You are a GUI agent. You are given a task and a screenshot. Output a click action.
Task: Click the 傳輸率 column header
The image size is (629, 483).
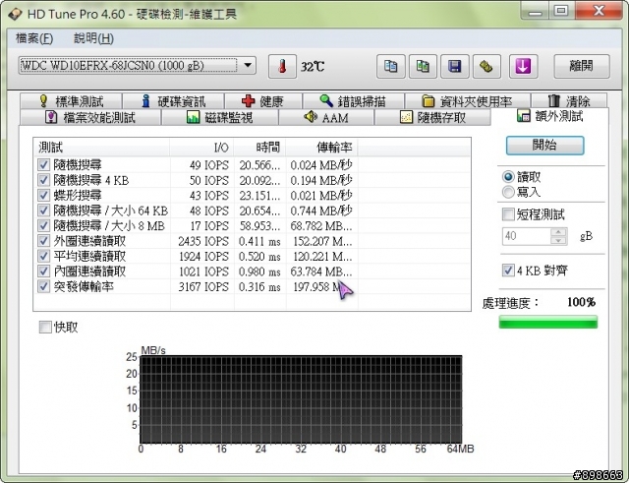pyautogui.click(x=321, y=148)
